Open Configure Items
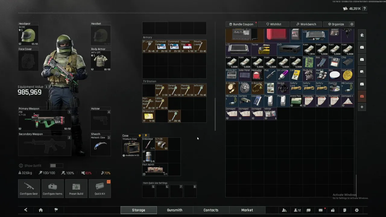 (x=52, y=189)
